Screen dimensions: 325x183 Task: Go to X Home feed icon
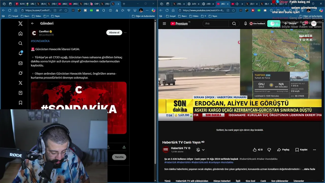(21, 34)
